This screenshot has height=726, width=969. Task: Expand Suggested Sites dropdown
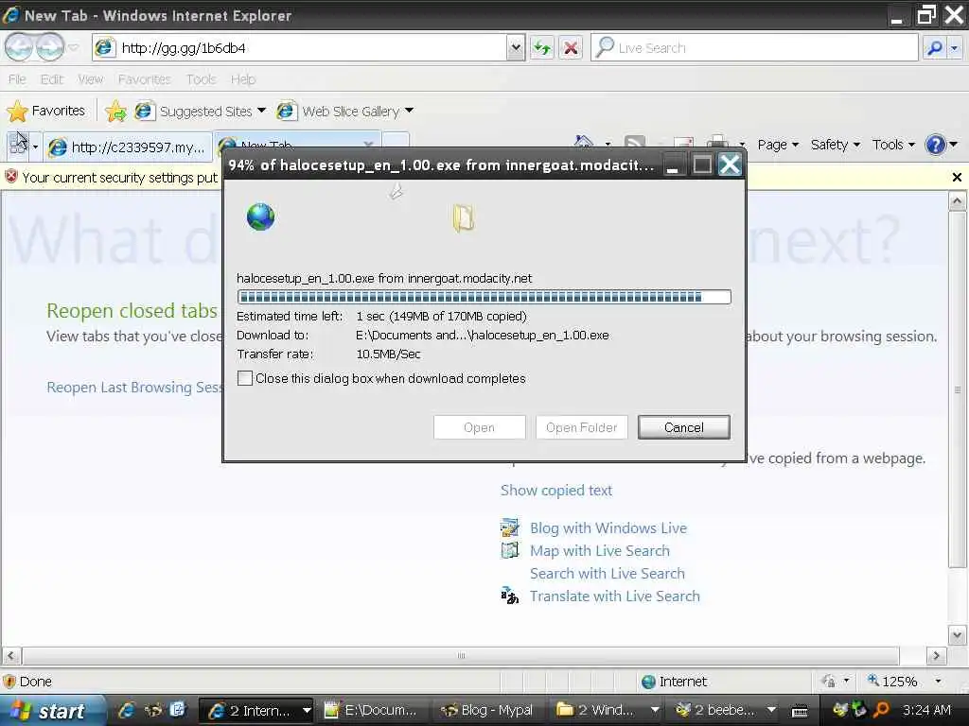pyautogui.click(x=261, y=111)
